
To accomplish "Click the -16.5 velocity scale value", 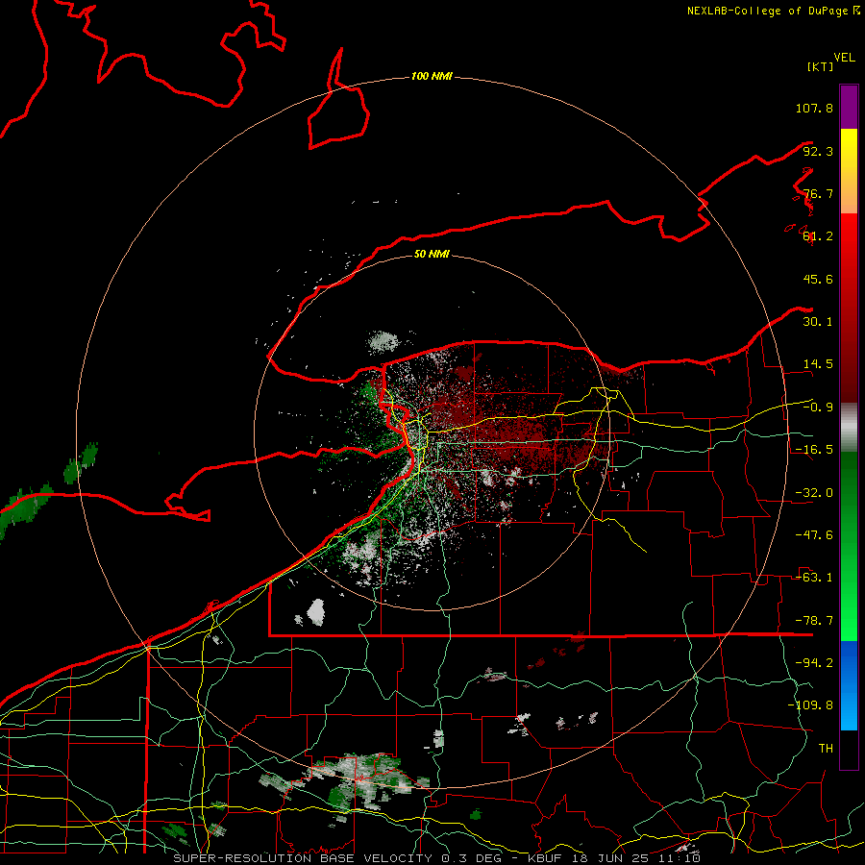I will point(814,450).
